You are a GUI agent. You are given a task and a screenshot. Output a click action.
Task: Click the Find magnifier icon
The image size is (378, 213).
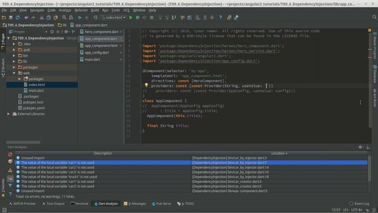(x=64, y=17)
